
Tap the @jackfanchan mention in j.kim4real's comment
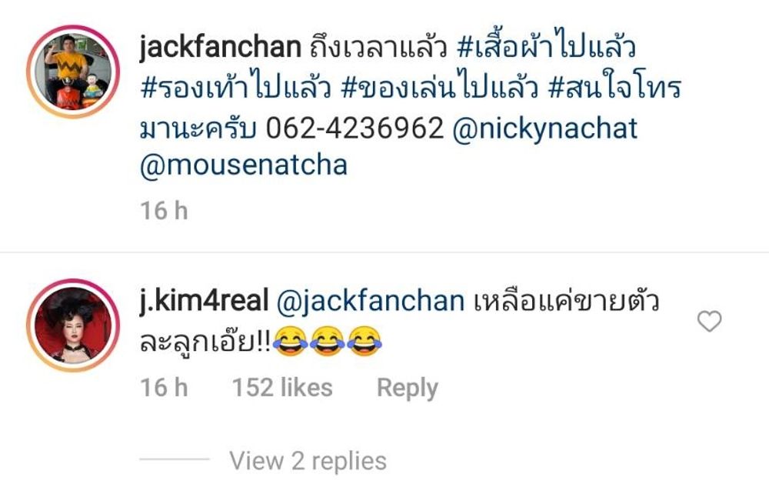(x=371, y=301)
